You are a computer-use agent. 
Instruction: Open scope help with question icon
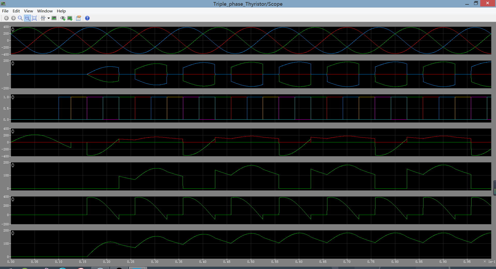[x=87, y=18]
